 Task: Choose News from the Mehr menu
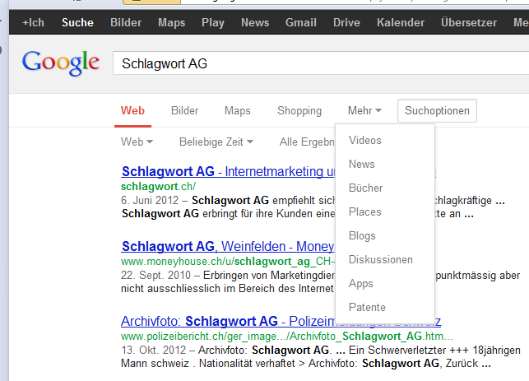coord(362,164)
